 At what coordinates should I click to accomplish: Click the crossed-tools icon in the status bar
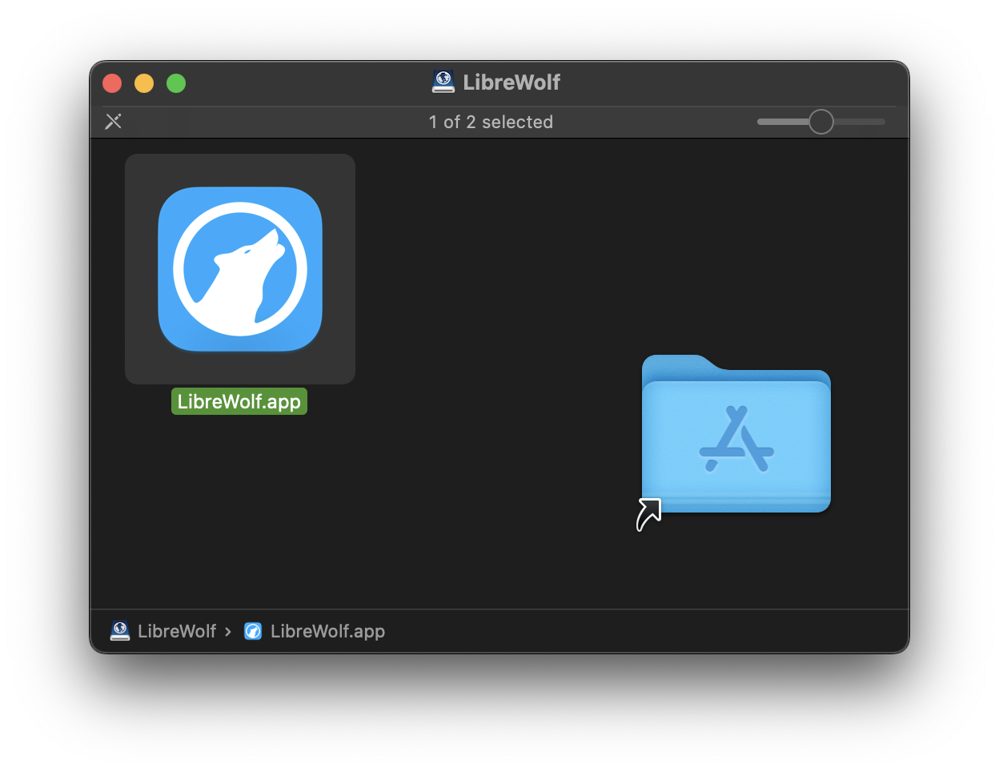pyautogui.click(x=114, y=122)
